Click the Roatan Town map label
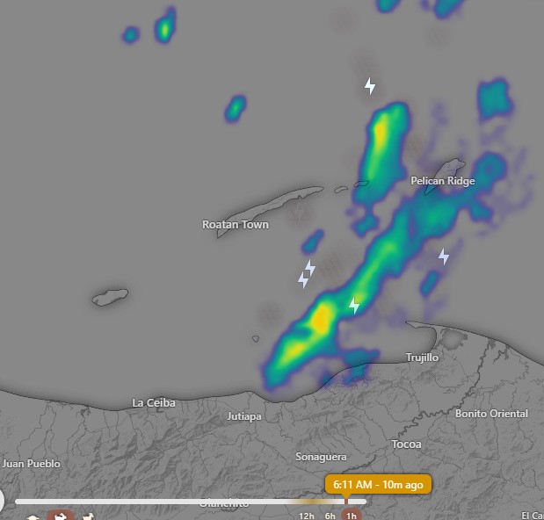The height and width of the screenshot is (520, 544). 236,225
